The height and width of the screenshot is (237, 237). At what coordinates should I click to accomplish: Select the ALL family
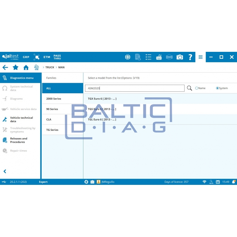[x=63, y=88]
